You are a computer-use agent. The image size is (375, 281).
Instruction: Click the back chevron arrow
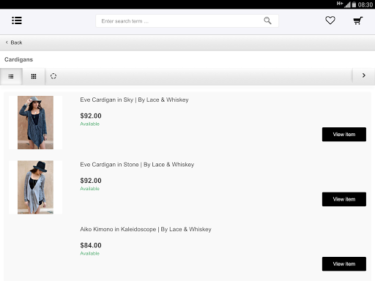pos(7,42)
